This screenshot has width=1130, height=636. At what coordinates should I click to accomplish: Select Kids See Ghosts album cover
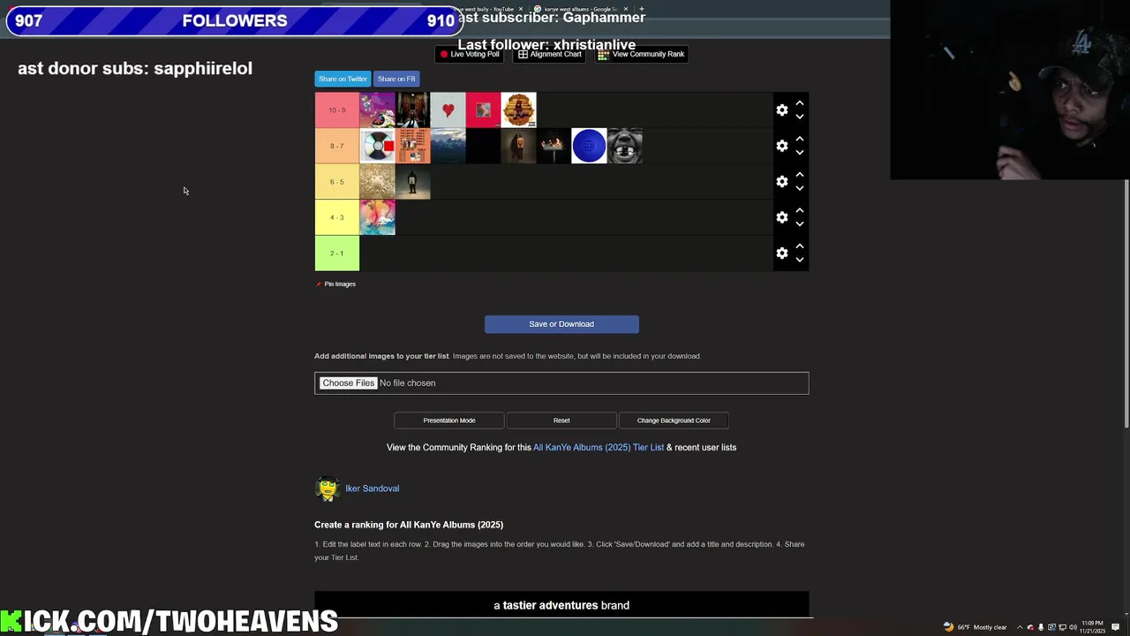(377, 217)
